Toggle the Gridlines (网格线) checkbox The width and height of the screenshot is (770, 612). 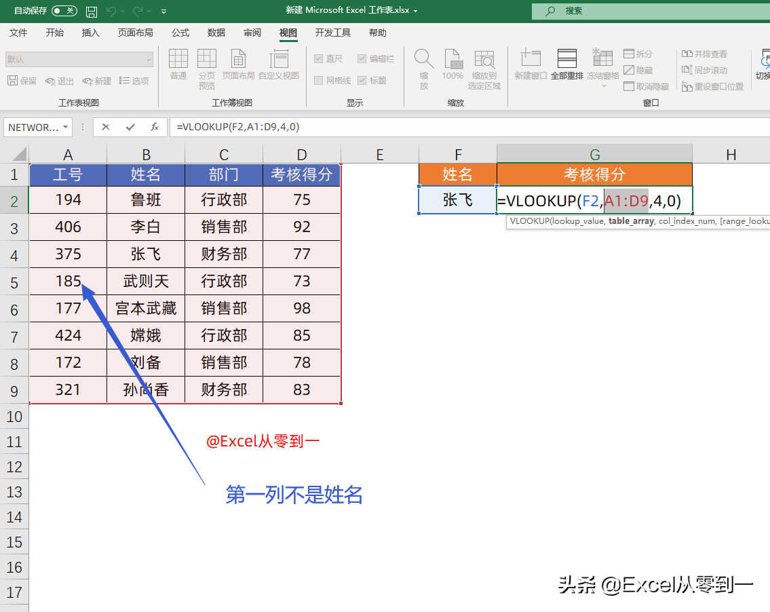(x=319, y=81)
